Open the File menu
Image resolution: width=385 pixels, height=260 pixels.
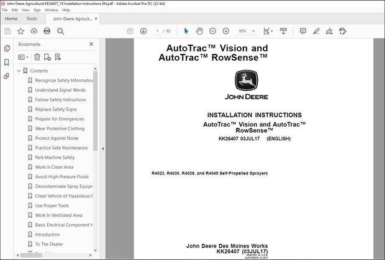(x=5, y=10)
